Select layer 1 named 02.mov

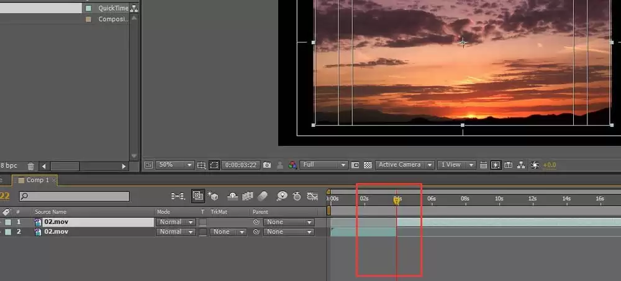pyautogui.click(x=94, y=222)
